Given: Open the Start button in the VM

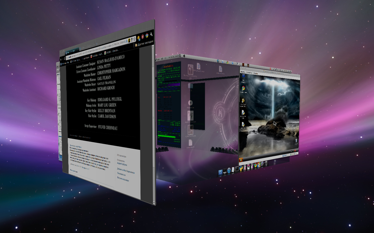Looking at the screenshot, I should tap(241, 160).
